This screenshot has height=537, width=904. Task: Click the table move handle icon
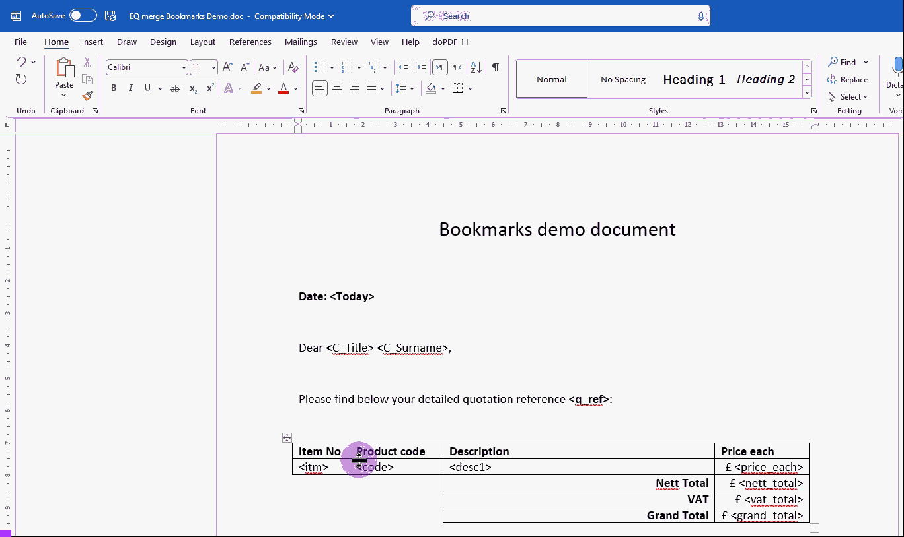pyautogui.click(x=287, y=437)
